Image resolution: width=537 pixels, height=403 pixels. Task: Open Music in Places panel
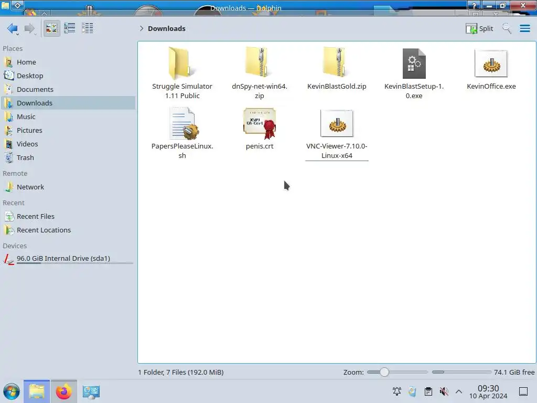click(x=68, y=117)
